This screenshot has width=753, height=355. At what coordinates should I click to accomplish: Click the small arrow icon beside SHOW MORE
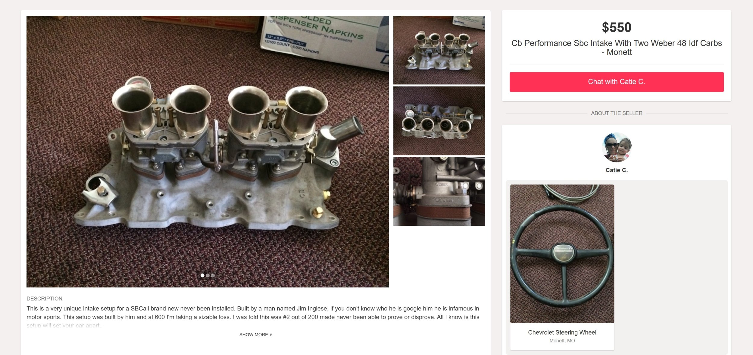point(271,335)
